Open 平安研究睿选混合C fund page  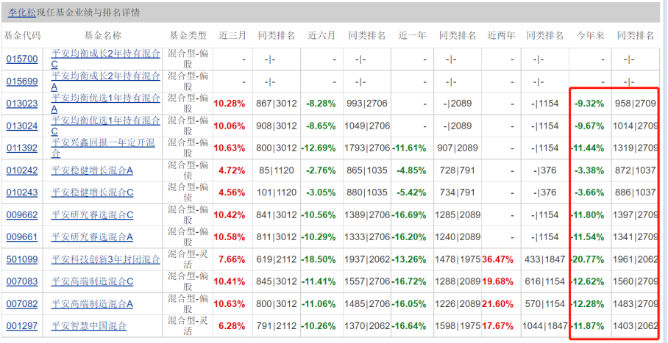pos(92,215)
